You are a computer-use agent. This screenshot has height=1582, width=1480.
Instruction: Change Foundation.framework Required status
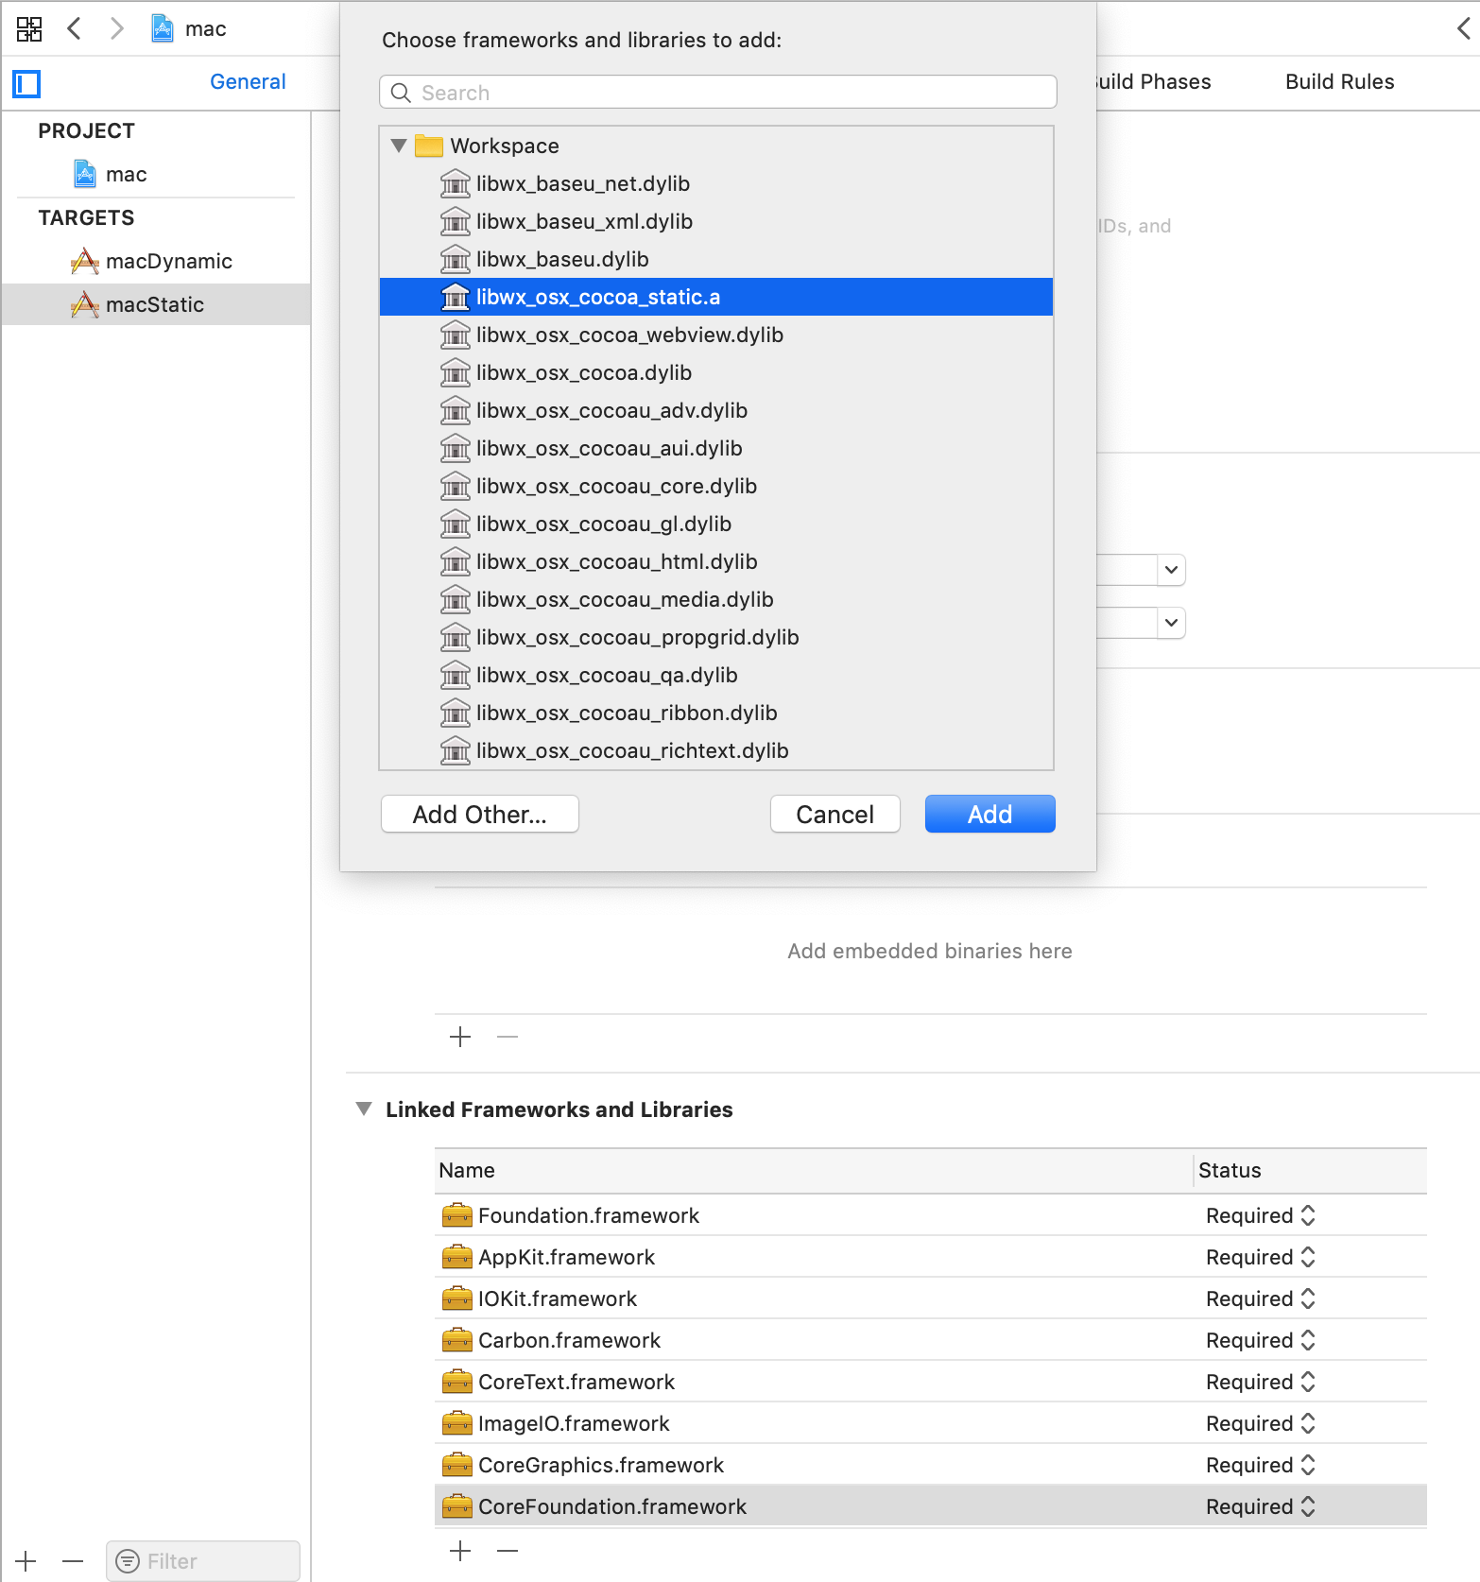pyautogui.click(x=1261, y=1215)
